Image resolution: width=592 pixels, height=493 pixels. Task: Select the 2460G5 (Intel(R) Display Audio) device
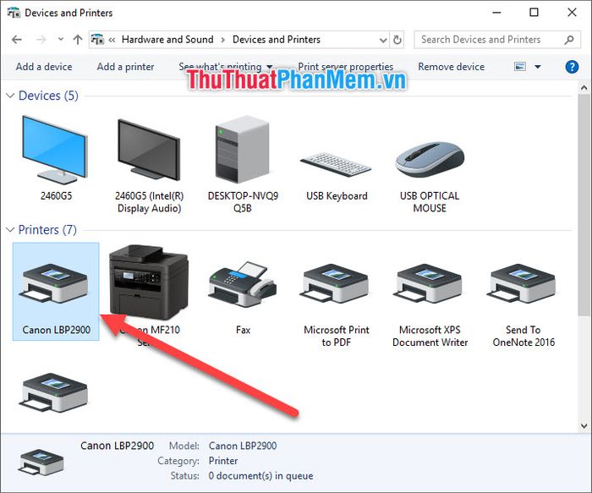pyautogui.click(x=149, y=150)
